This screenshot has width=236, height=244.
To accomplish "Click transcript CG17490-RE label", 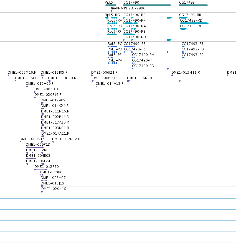I will (135, 32).
